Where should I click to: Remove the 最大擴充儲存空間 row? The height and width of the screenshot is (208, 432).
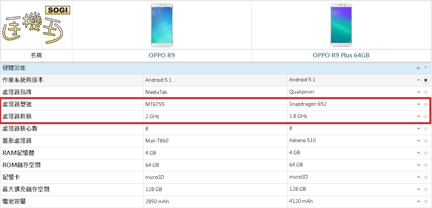coord(426,189)
